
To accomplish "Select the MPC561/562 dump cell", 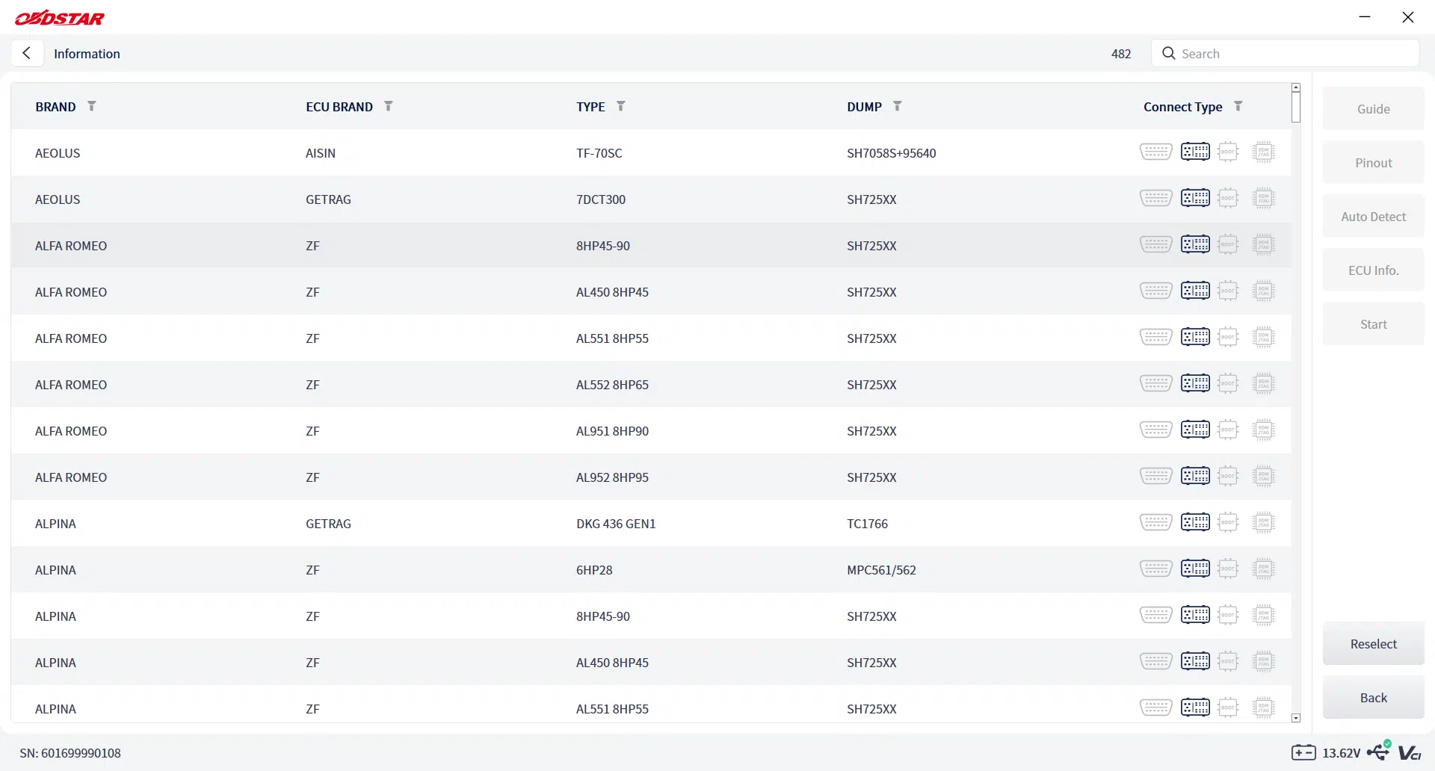I will point(881,570).
